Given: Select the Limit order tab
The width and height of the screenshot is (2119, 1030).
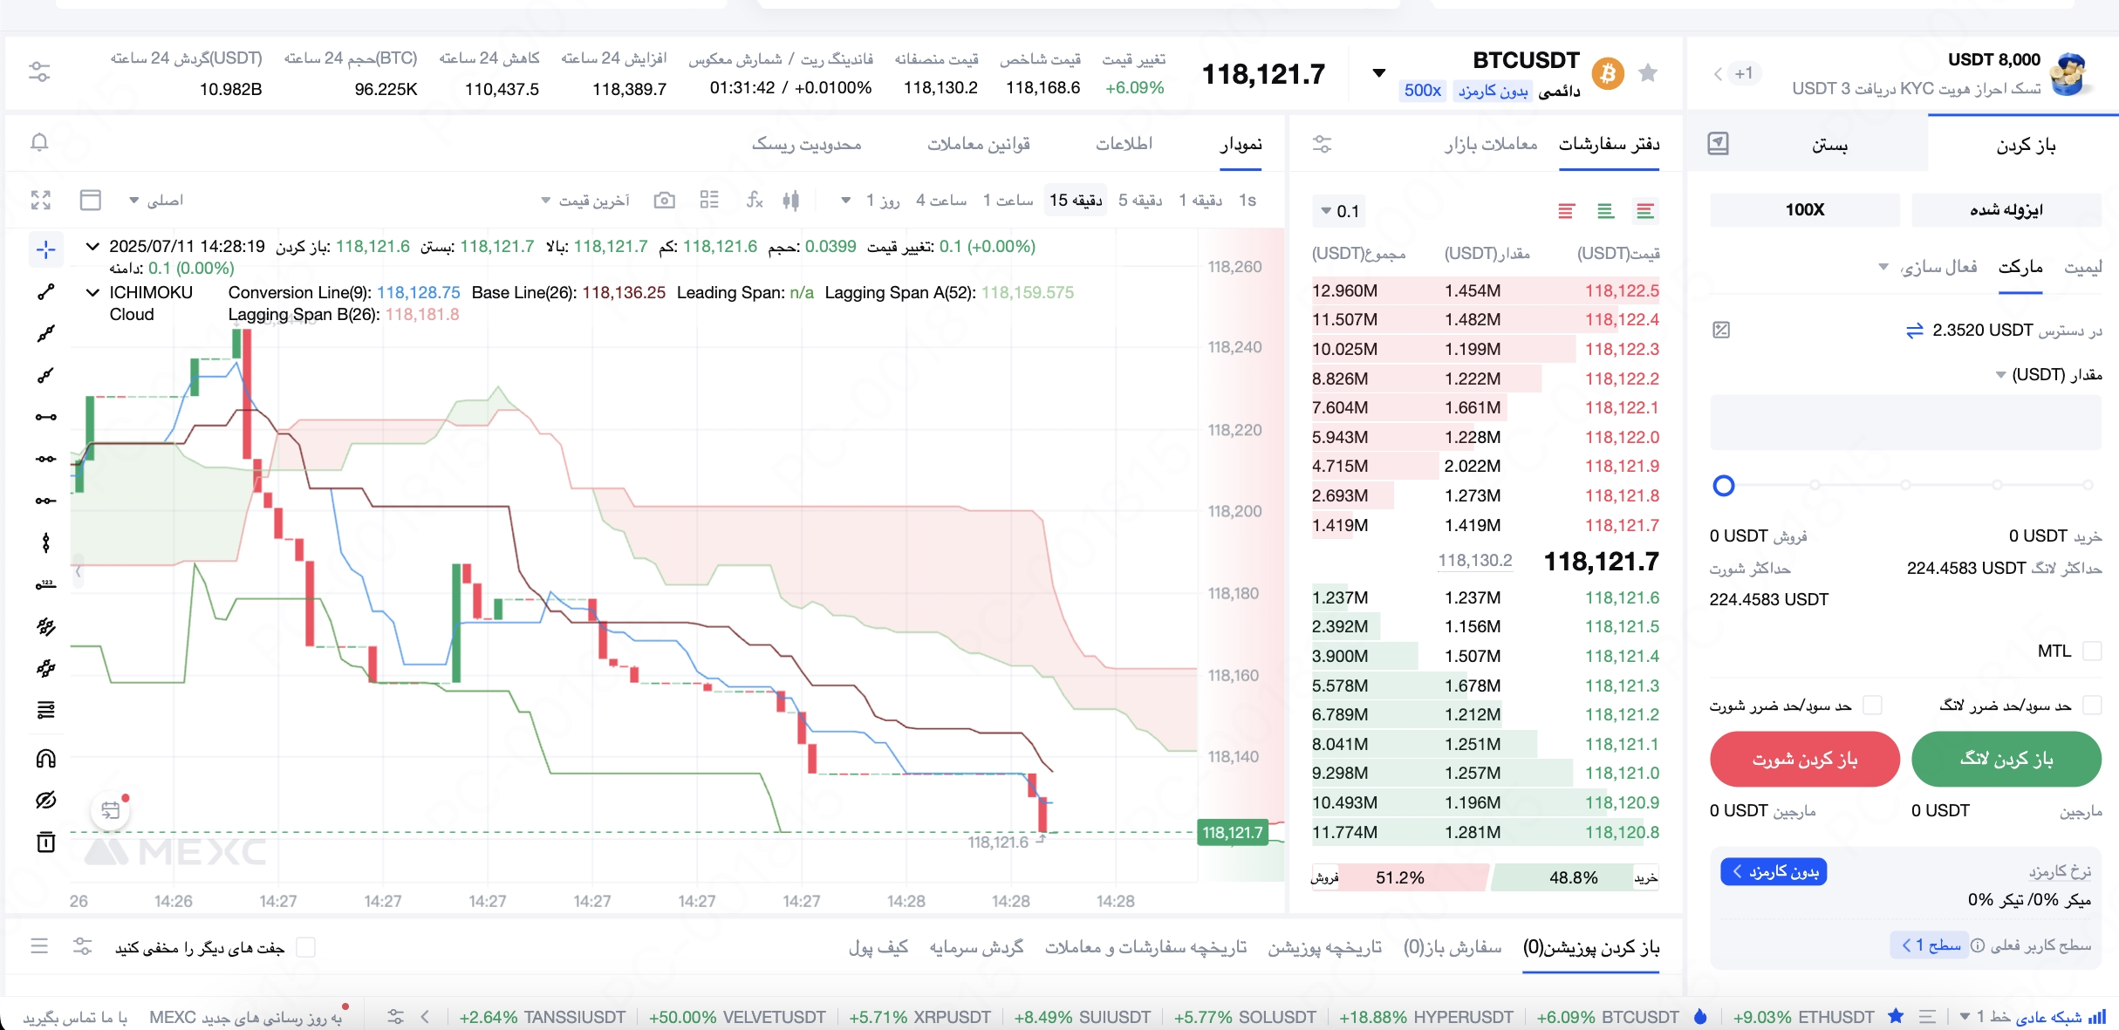Looking at the screenshot, I should click(x=2083, y=267).
